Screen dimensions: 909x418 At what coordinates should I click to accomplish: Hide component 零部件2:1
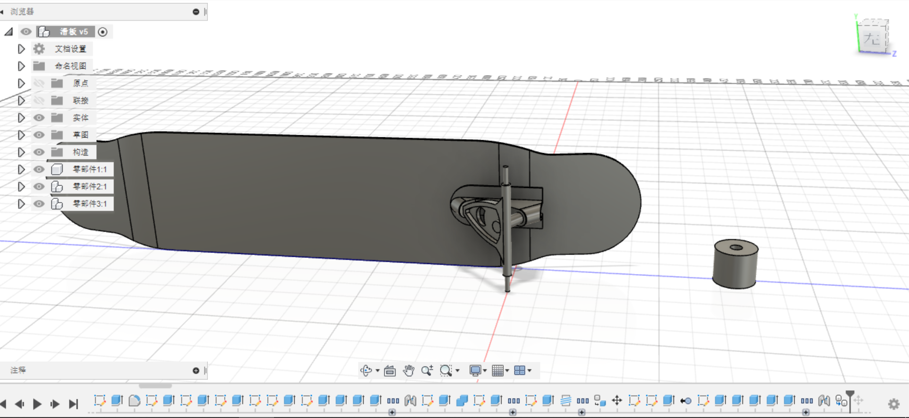(39, 187)
